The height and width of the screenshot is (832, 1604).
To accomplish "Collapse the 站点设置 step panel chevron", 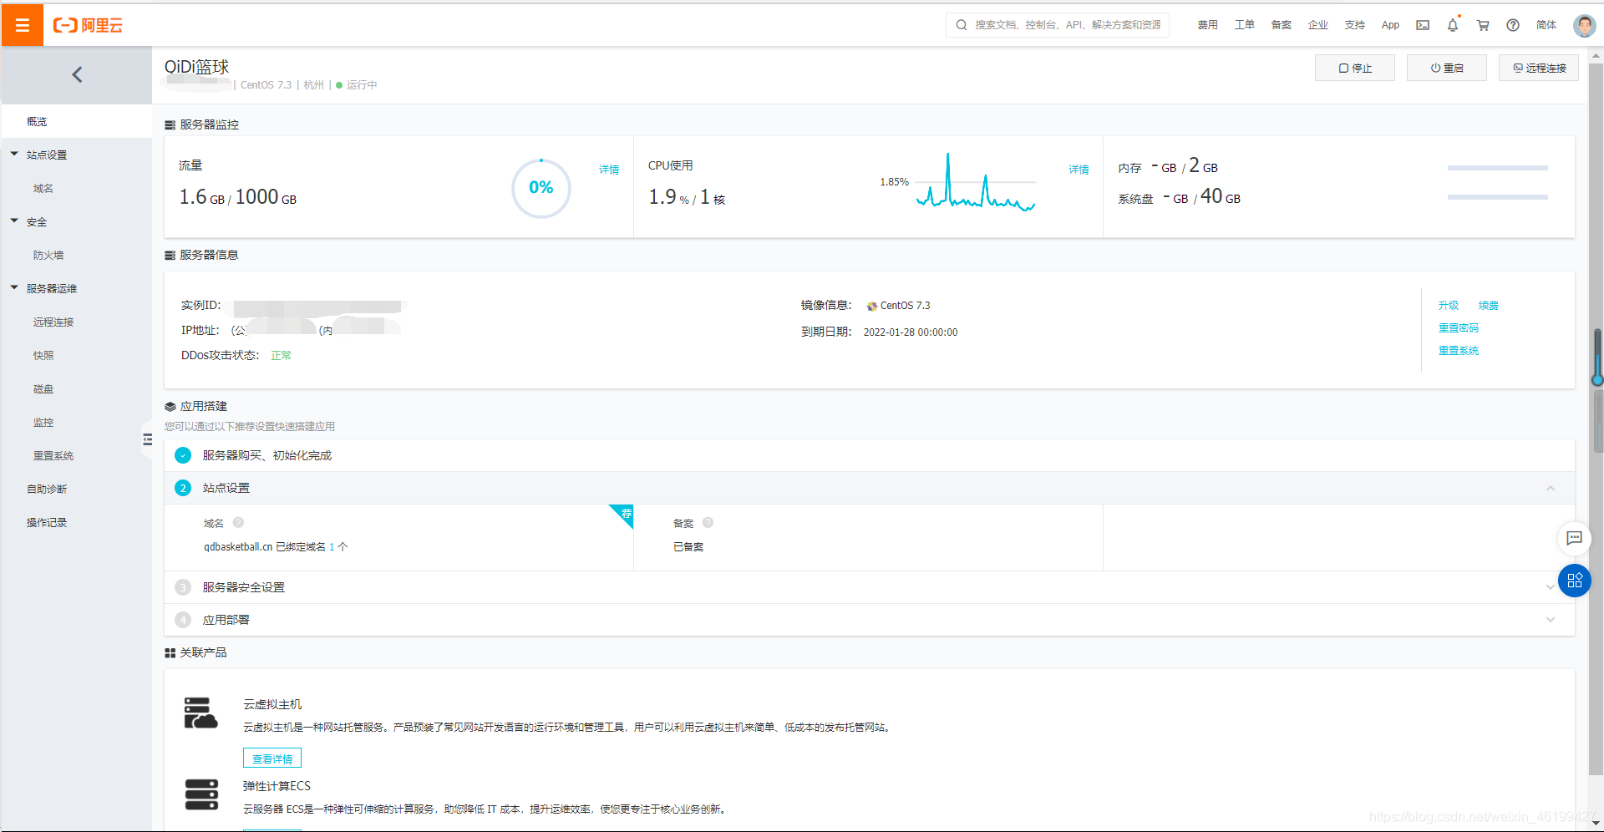I will (1551, 488).
